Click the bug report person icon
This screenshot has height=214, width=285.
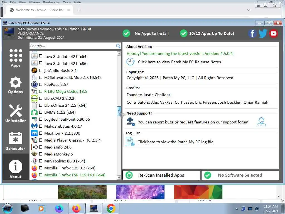click(x=131, y=122)
